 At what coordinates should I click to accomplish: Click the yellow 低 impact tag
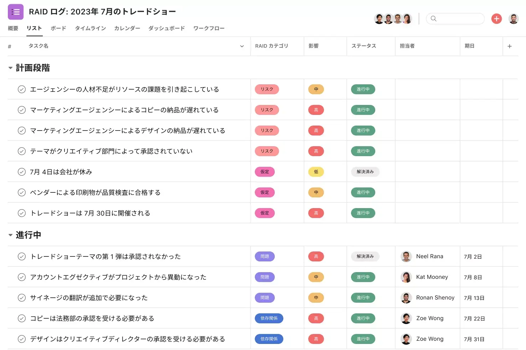tap(316, 172)
